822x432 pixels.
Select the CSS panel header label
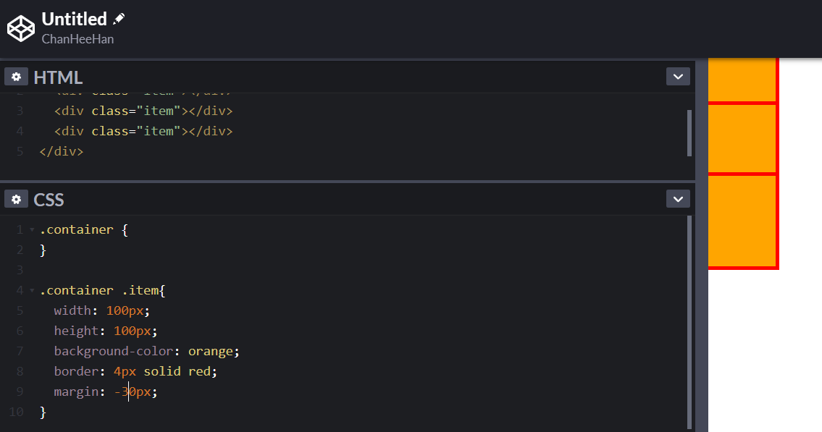tap(49, 200)
